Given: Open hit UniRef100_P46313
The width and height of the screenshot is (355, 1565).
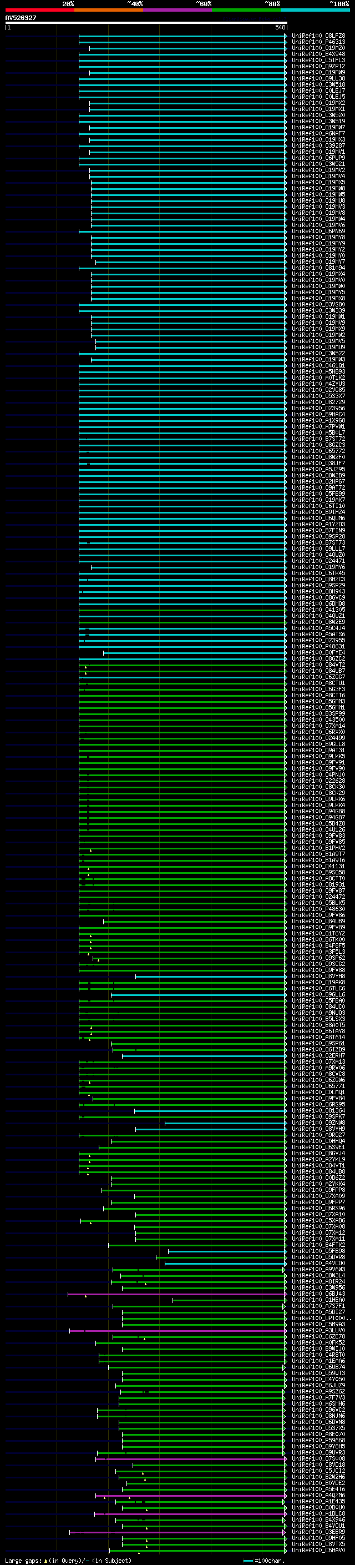Looking at the screenshot, I should 318,42.
